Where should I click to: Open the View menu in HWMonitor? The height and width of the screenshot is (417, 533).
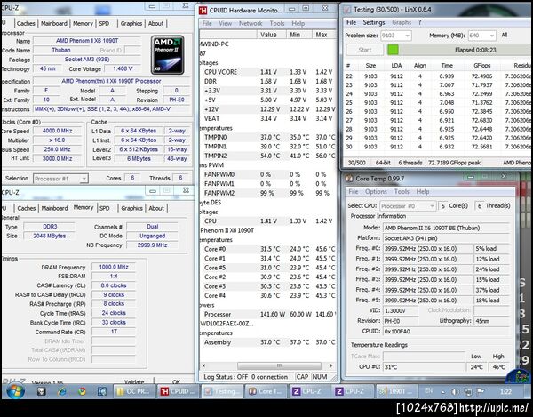click(225, 23)
